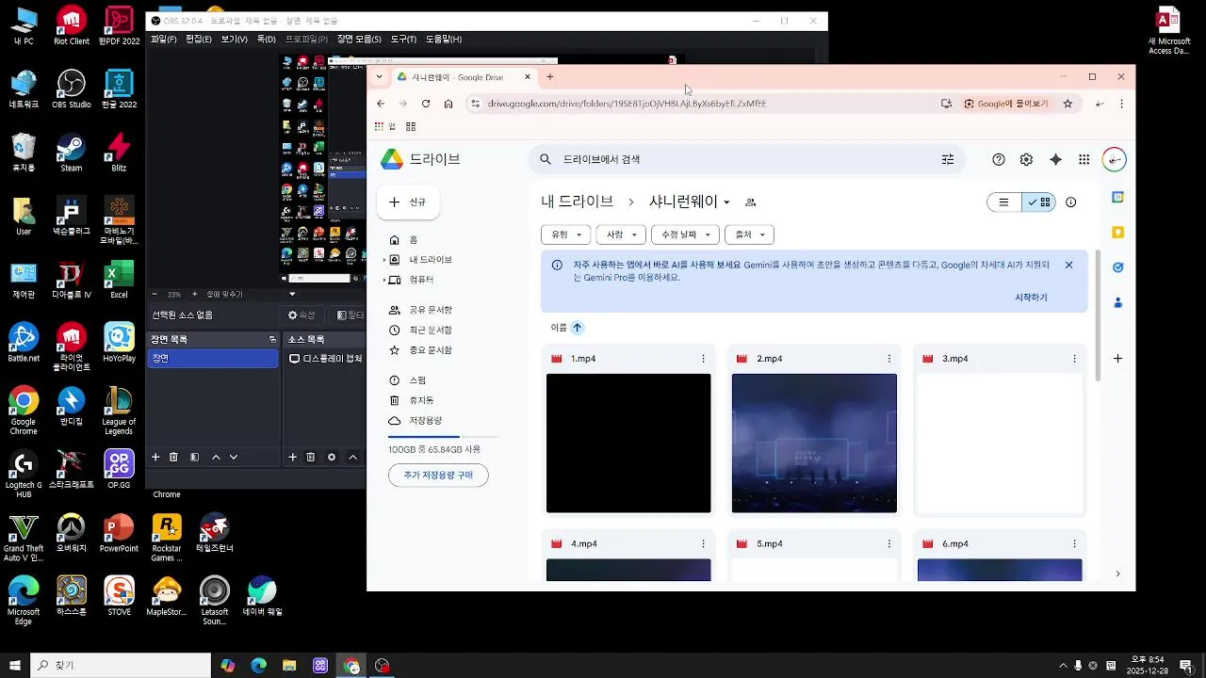1206x678 pixels.
Task: Add a source in OBS sources panel
Action: 292,457
